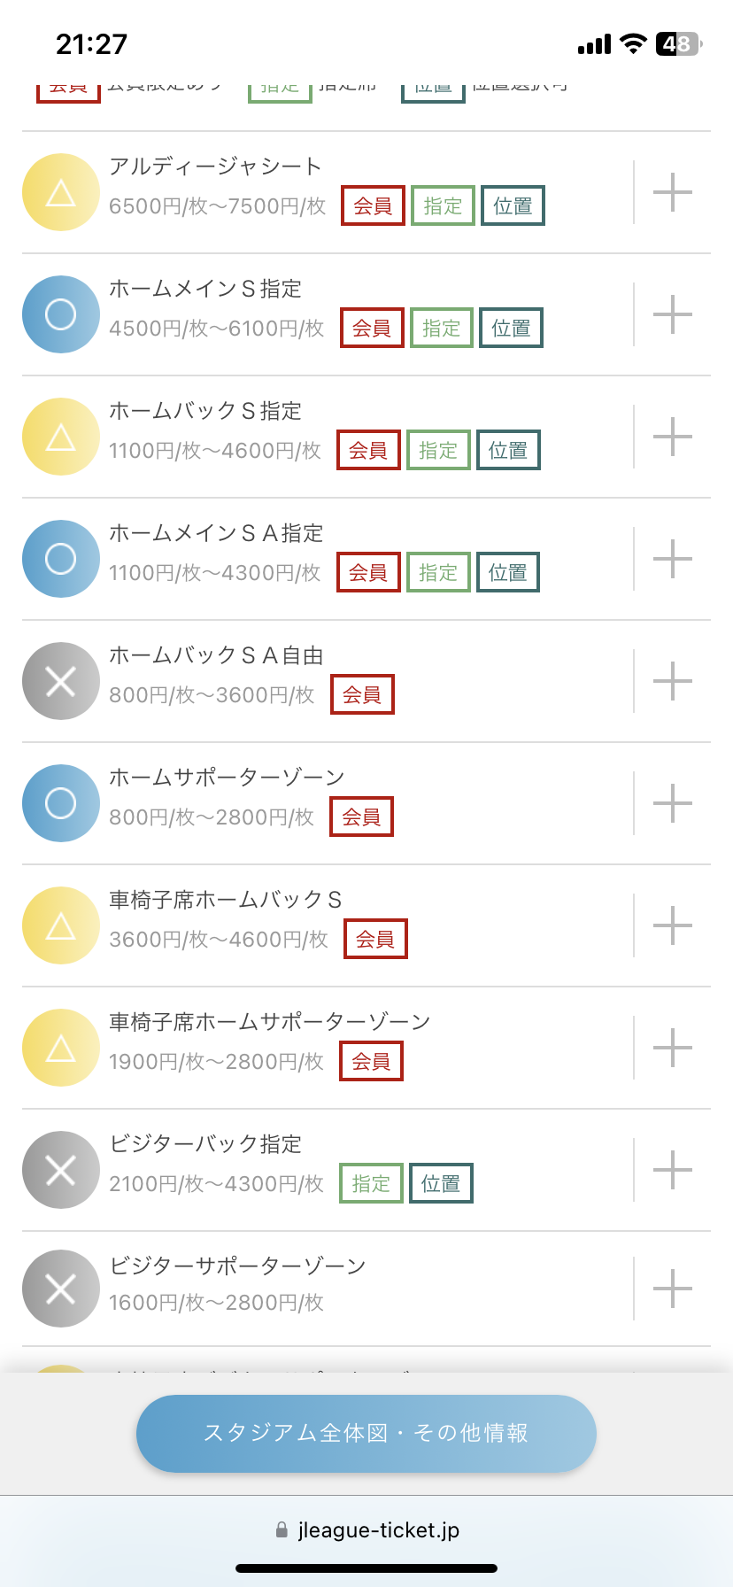This screenshot has width=733, height=1587.
Task: Tap the green 指定 badge on ホームメインＳ指定
Action: [x=441, y=329]
